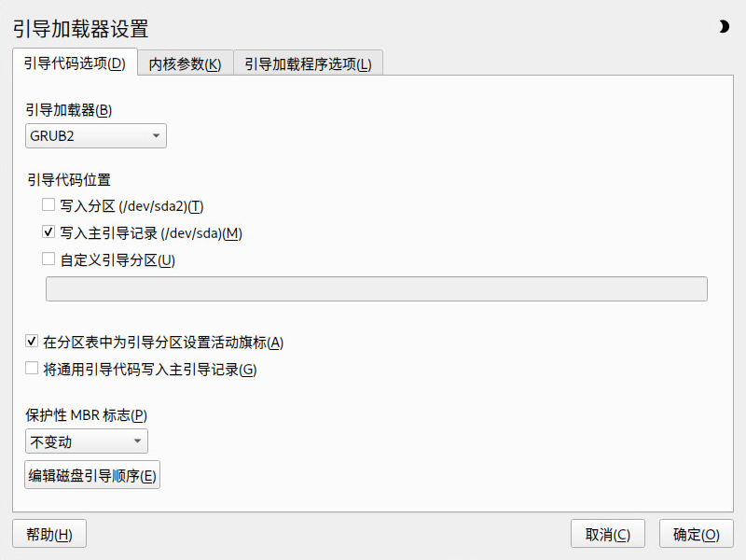Click the GRUB2 text in bootloader selector
This screenshot has width=746, height=560.
tap(52, 136)
